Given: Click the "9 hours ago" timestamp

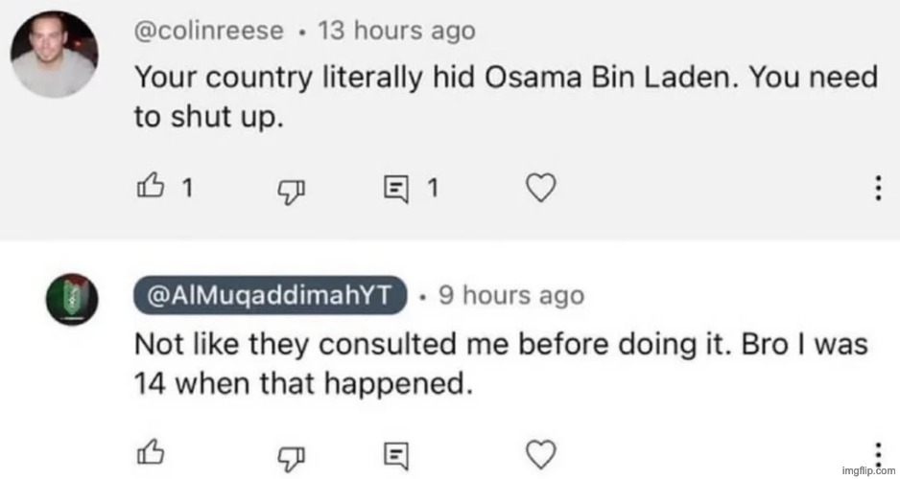Looking at the screenshot, I should coord(510,295).
